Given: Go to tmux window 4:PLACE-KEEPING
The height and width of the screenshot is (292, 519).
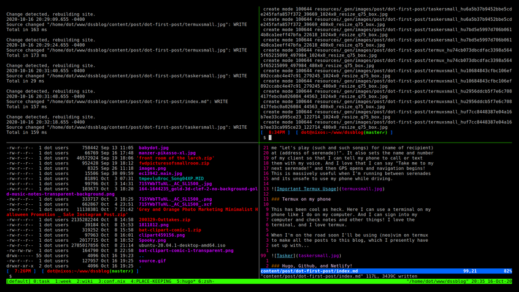Looking at the screenshot, I should 151,282.
